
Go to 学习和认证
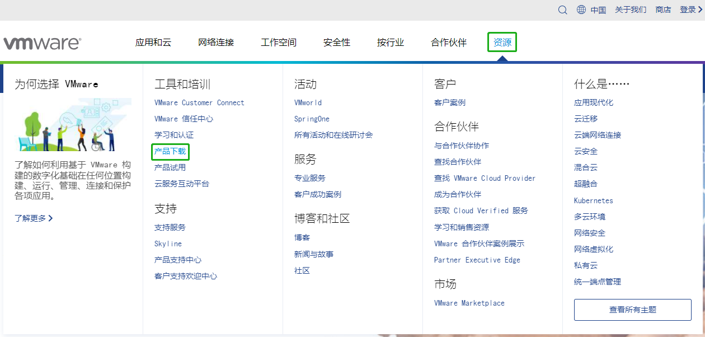click(174, 135)
